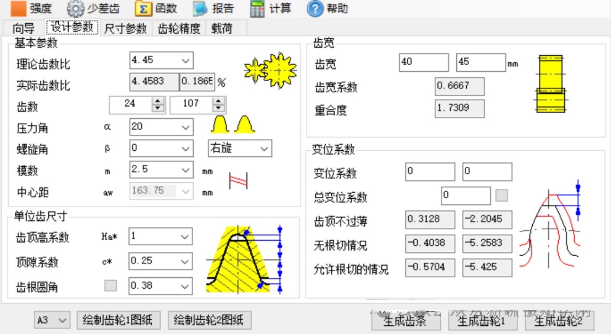Click the 计算 calculator tool

click(x=270, y=8)
